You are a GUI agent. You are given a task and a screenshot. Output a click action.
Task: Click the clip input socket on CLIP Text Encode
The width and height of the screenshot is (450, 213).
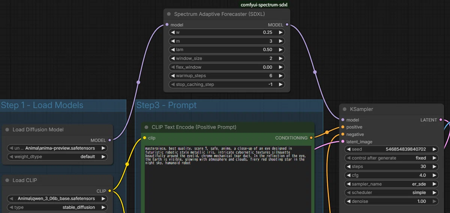pyautogui.click(x=144, y=138)
